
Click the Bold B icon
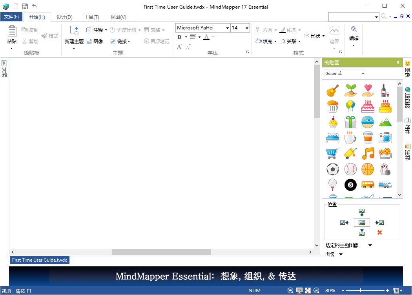pos(179,37)
